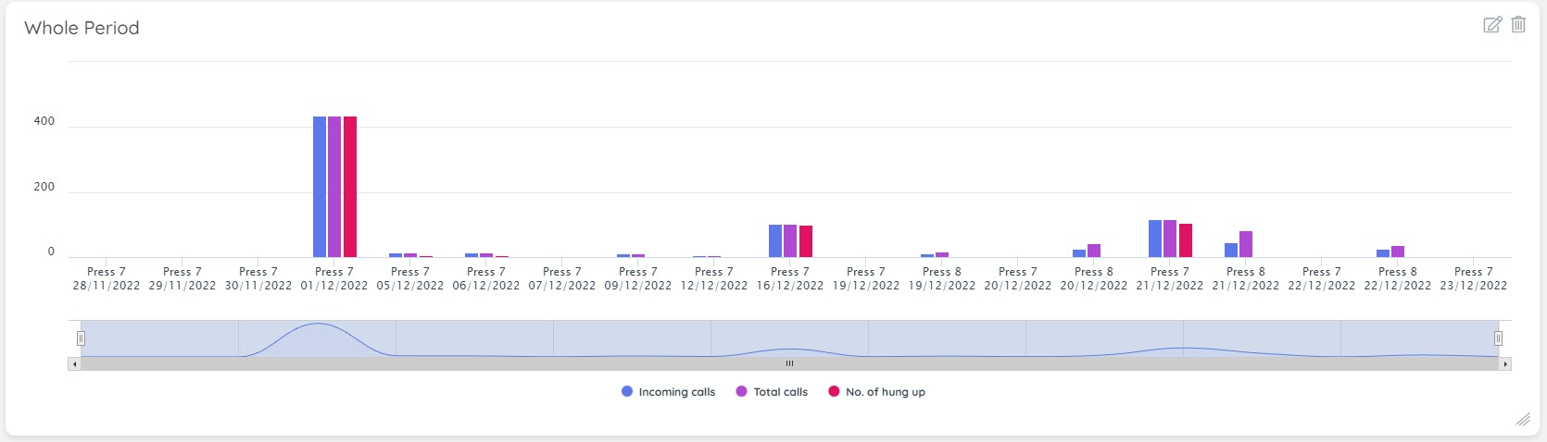The width and height of the screenshot is (1547, 442).
Task: Select the red hung up bar for Press 7 21/12/2022
Action: tap(1186, 240)
